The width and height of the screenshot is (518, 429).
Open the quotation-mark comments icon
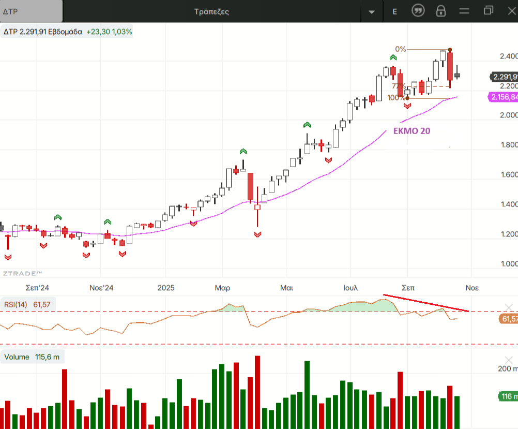pos(418,11)
